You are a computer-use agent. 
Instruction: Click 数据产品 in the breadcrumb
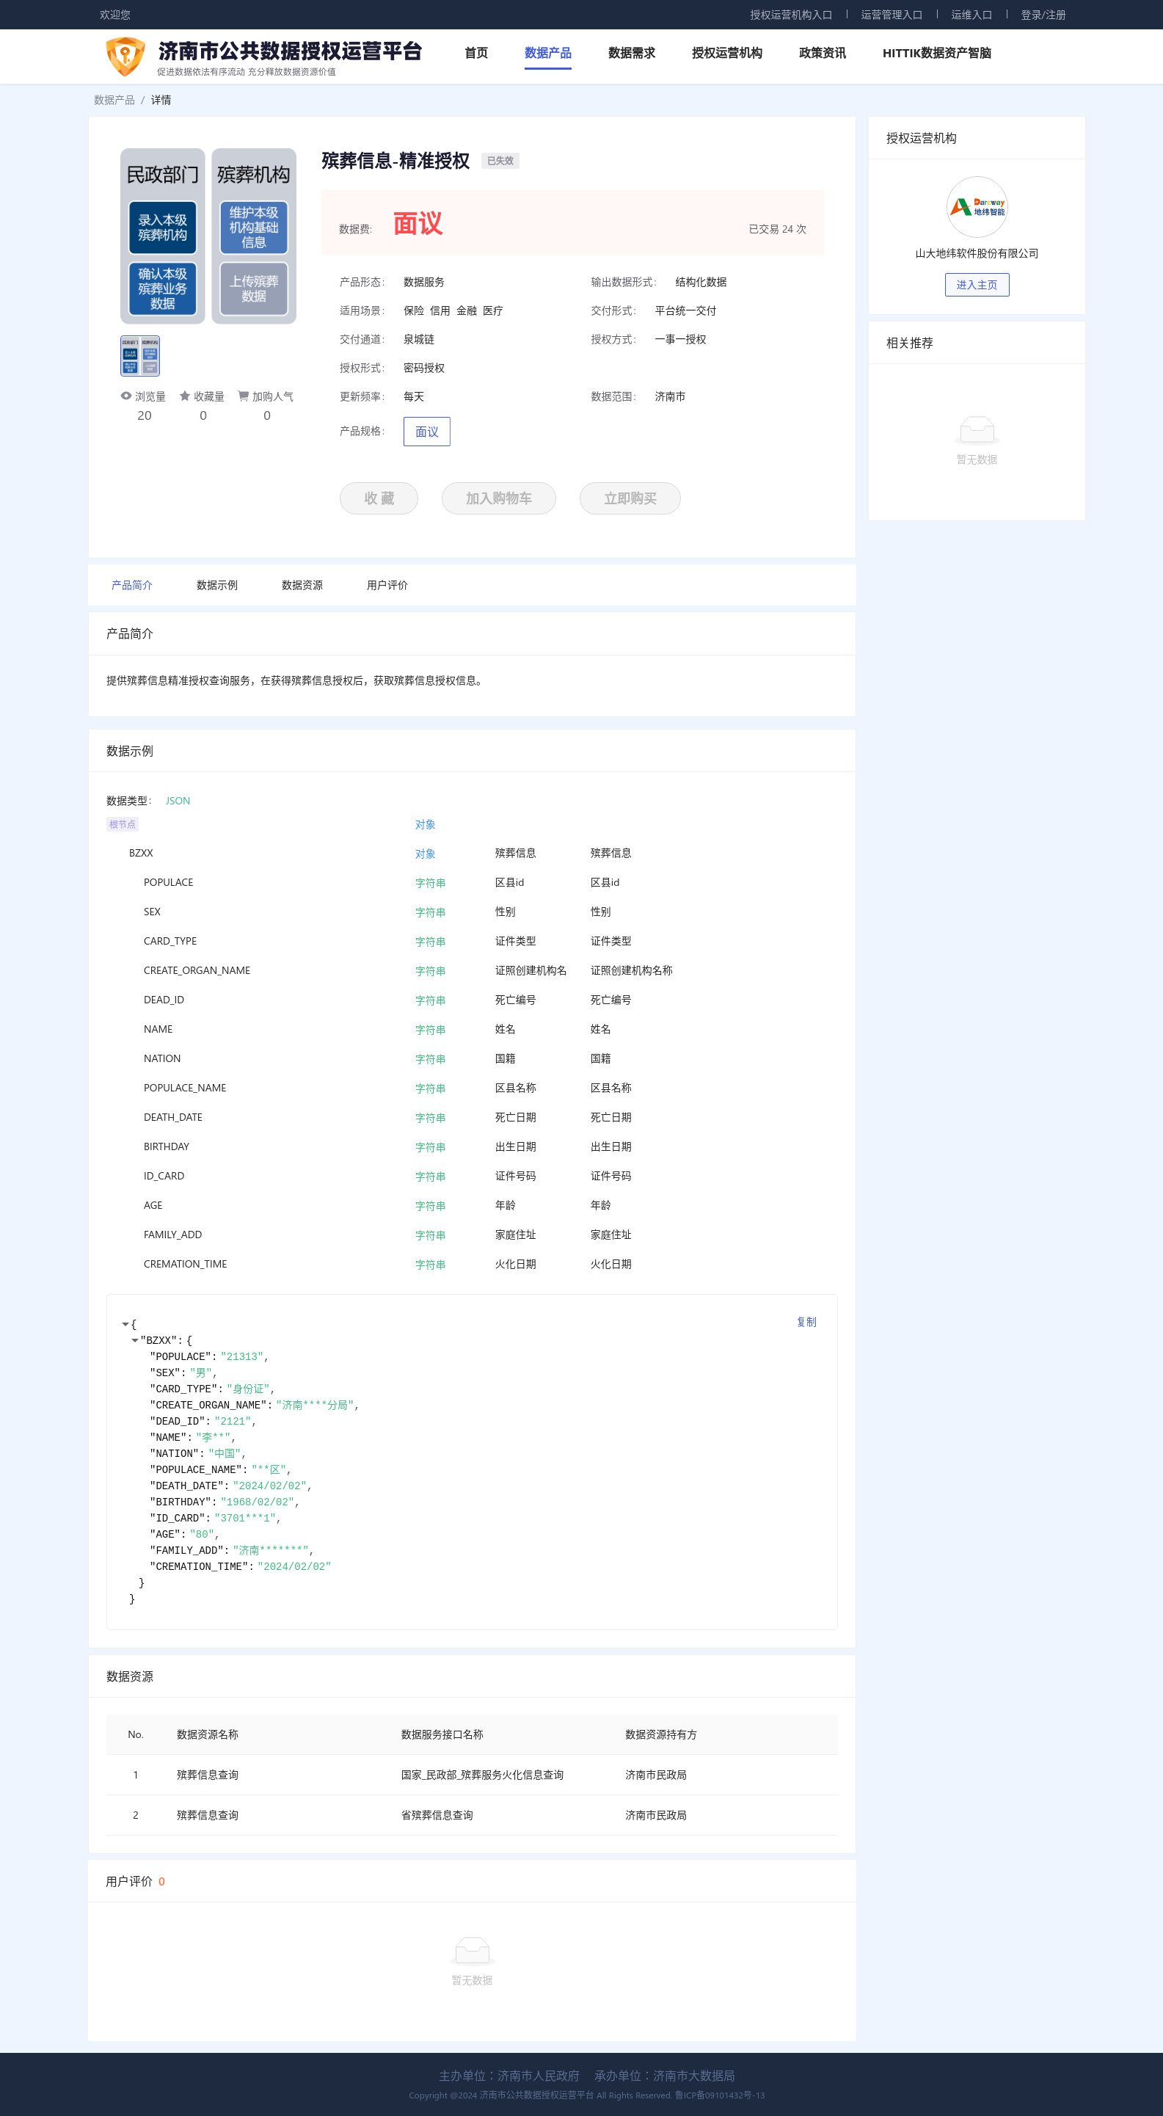(114, 101)
